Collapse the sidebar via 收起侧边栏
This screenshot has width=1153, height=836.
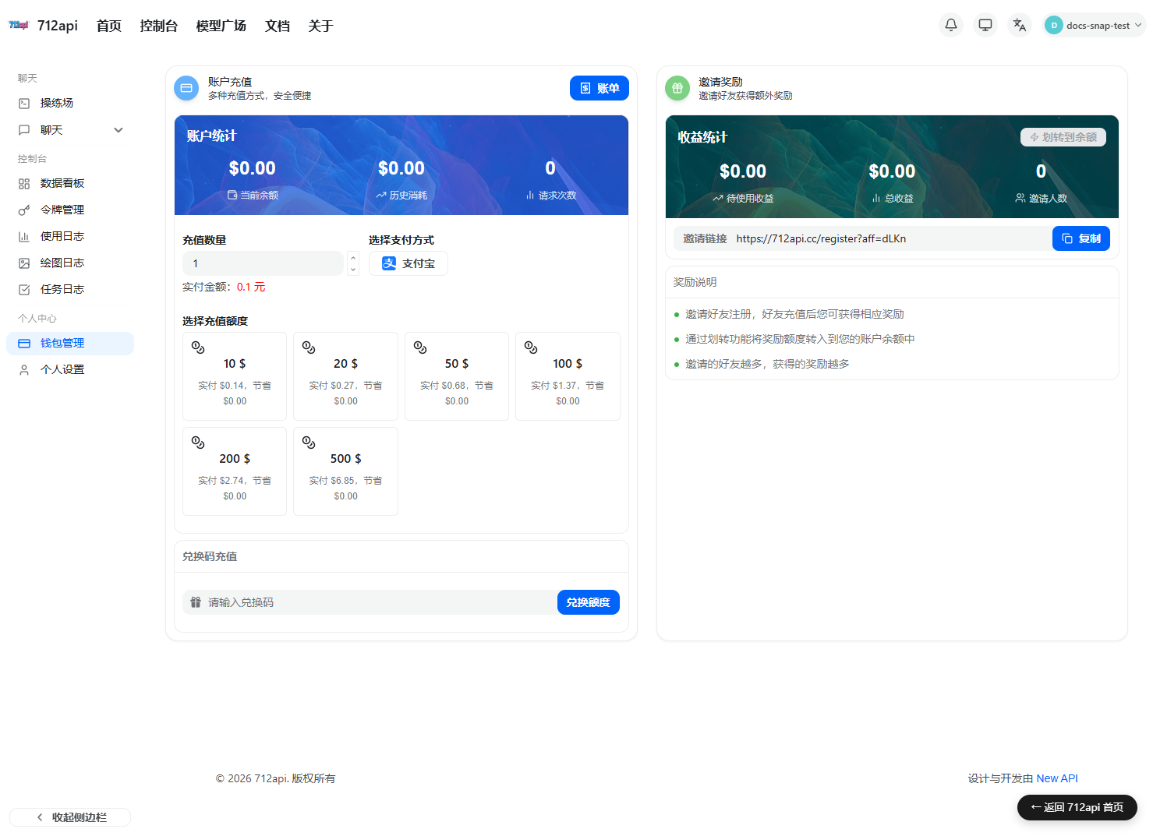[x=70, y=817]
